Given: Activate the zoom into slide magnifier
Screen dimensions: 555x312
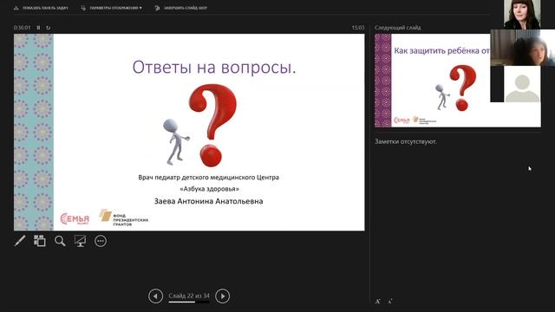Looking at the screenshot, I should click(60, 241).
